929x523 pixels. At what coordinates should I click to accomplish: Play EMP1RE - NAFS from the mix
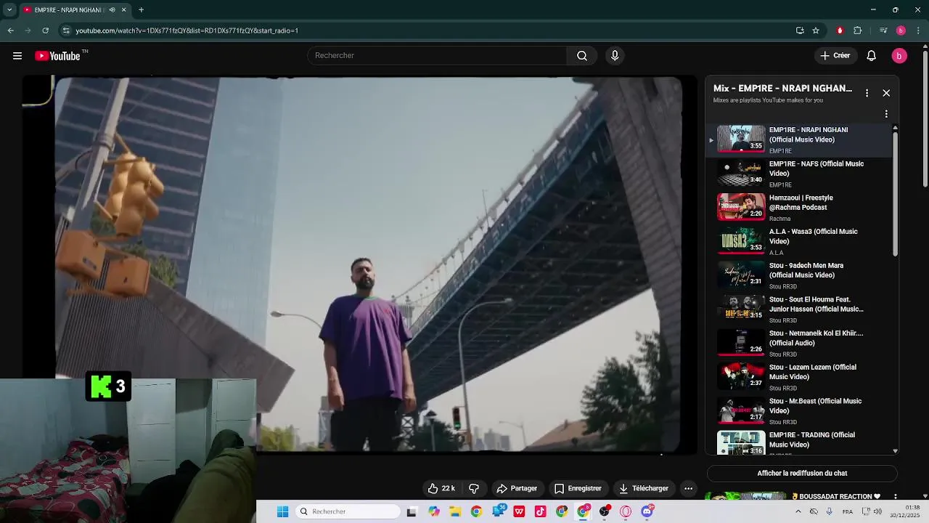coord(798,174)
